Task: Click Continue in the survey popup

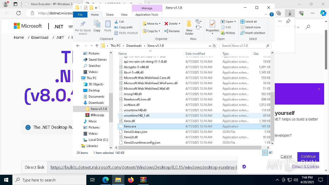Action: [x=308, y=156]
